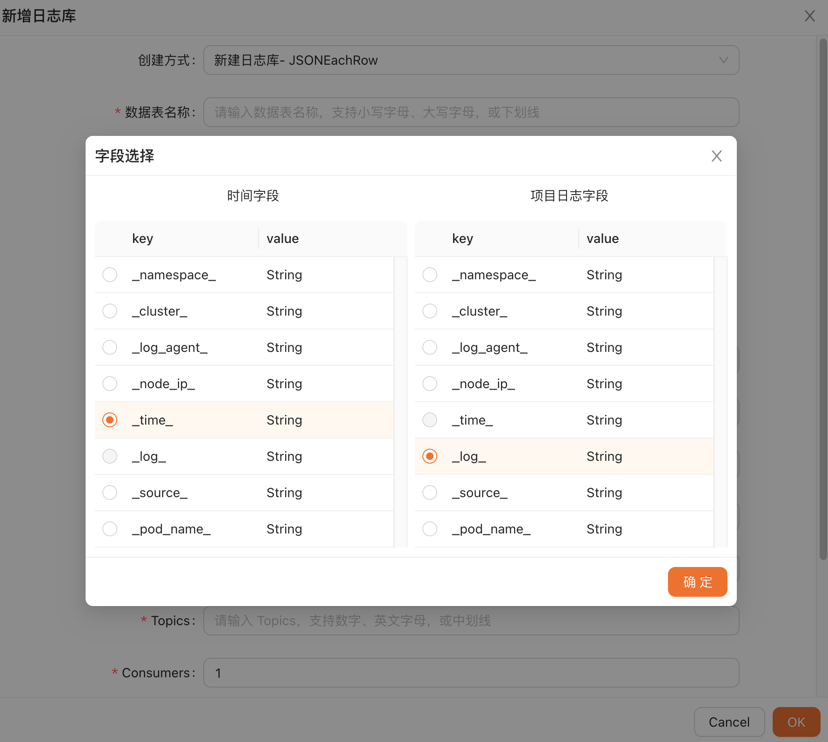Click String value of _time_ in time table
The width and height of the screenshot is (828, 742).
pyautogui.click(x=284, y=420)
